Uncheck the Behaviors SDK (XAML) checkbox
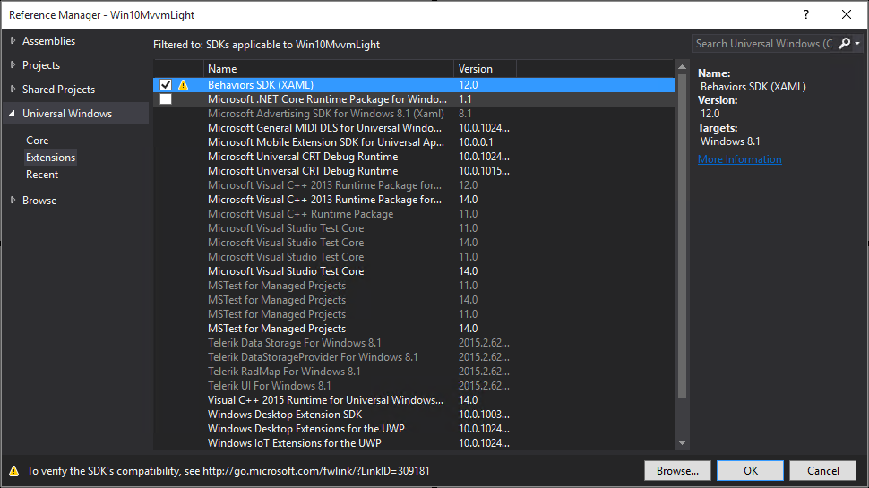The height and width of the screenshot is (488, 869). (165, 85)
